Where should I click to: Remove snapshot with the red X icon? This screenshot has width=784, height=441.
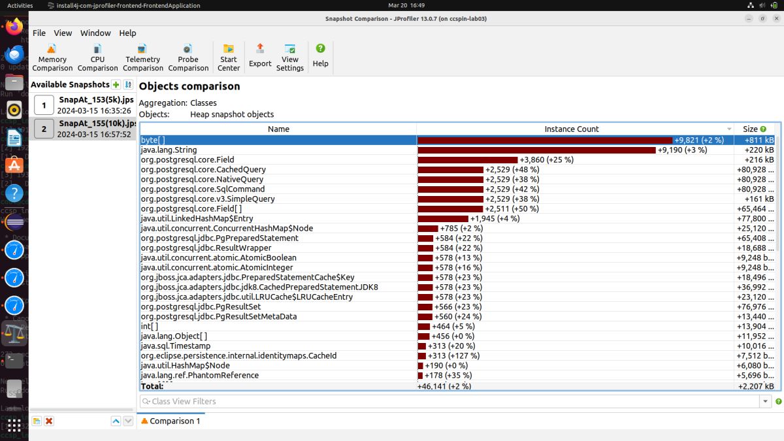tap(49, 421)
